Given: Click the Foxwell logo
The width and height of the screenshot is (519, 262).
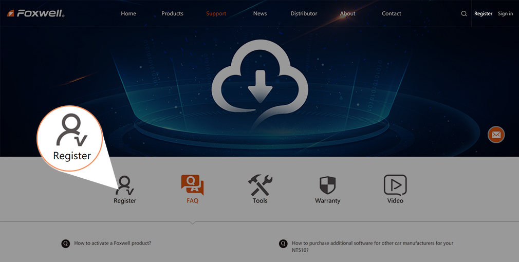Looking at the screenshot, I should (x=35, y=13).
